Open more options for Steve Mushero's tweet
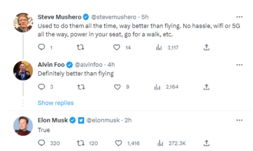 [x=239, y=17]
